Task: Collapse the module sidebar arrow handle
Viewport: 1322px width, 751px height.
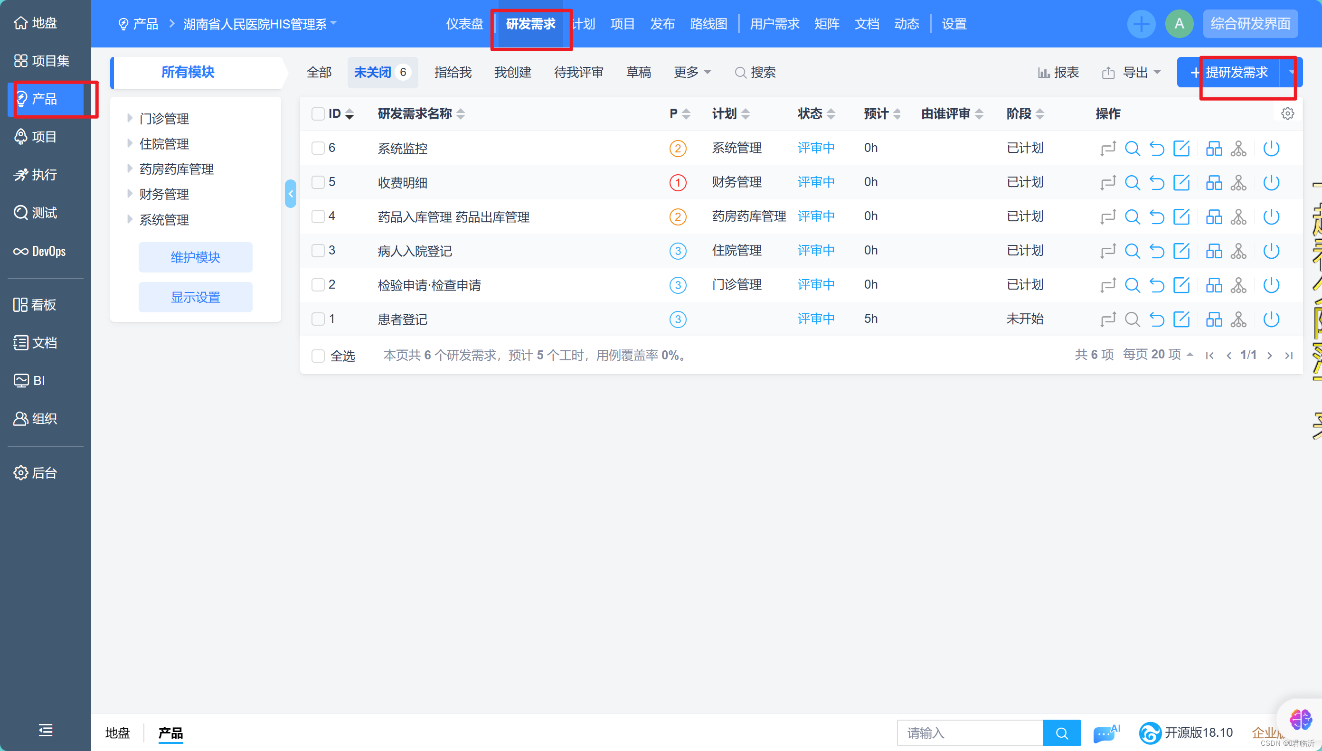Action: tap(291, 194)
